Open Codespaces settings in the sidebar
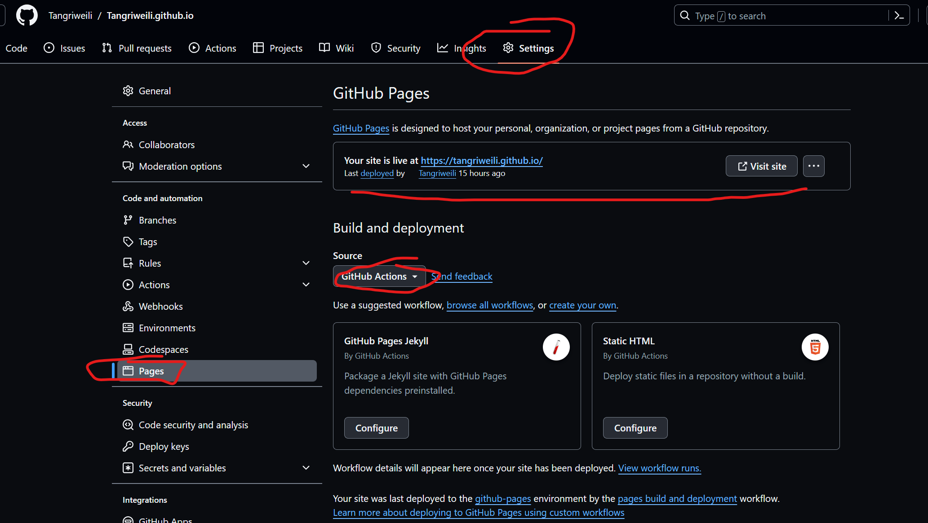This screenshot has height=523, width=928. (163, 350)
